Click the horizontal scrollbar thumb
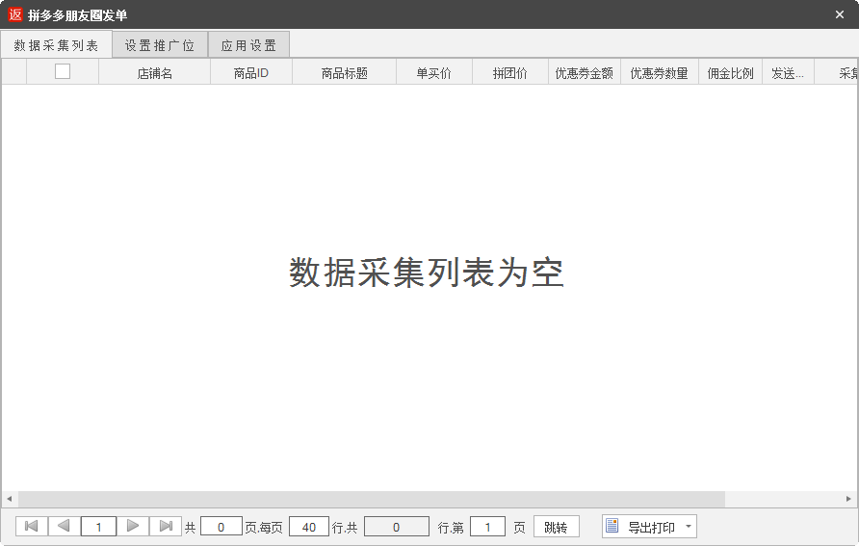Viewport: 859px width, 546px height. (x=372, y=499)
